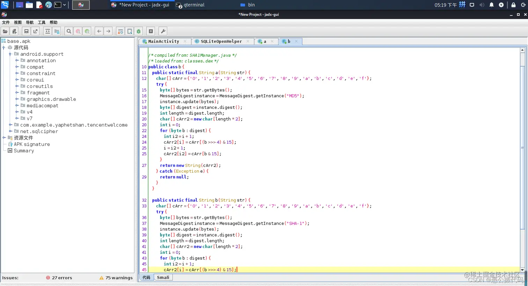
Task: Open notifications bell tray icon
Action: pyautogui.click(x=491, y=5)
